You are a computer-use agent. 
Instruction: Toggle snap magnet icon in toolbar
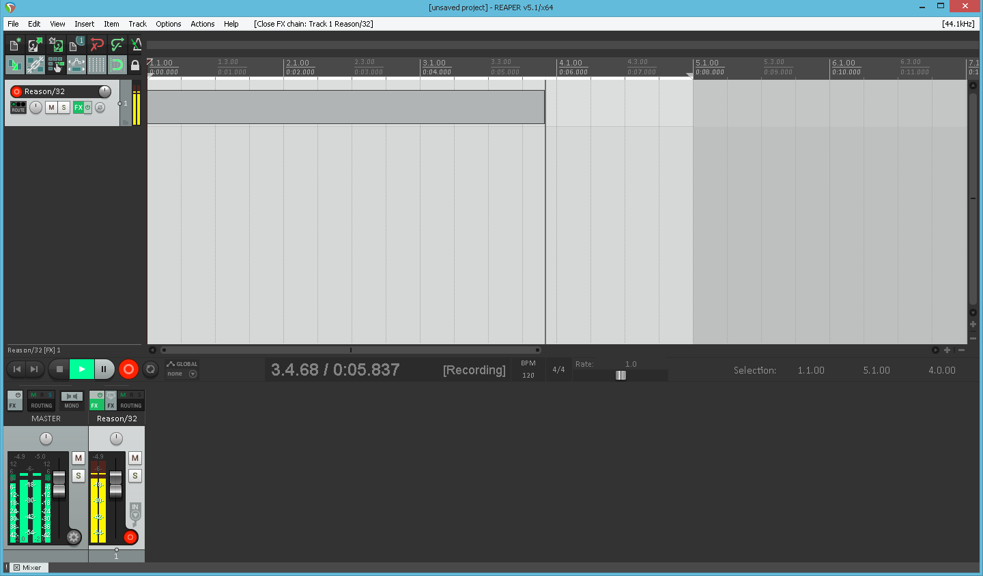pos(117,65)
